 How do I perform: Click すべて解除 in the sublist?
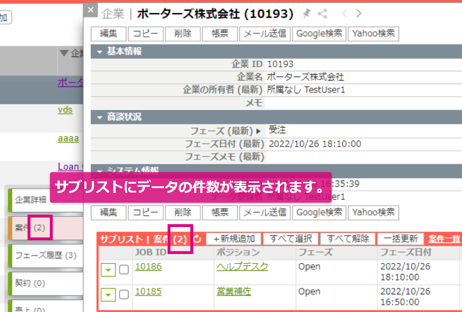(x=348, y=239)
